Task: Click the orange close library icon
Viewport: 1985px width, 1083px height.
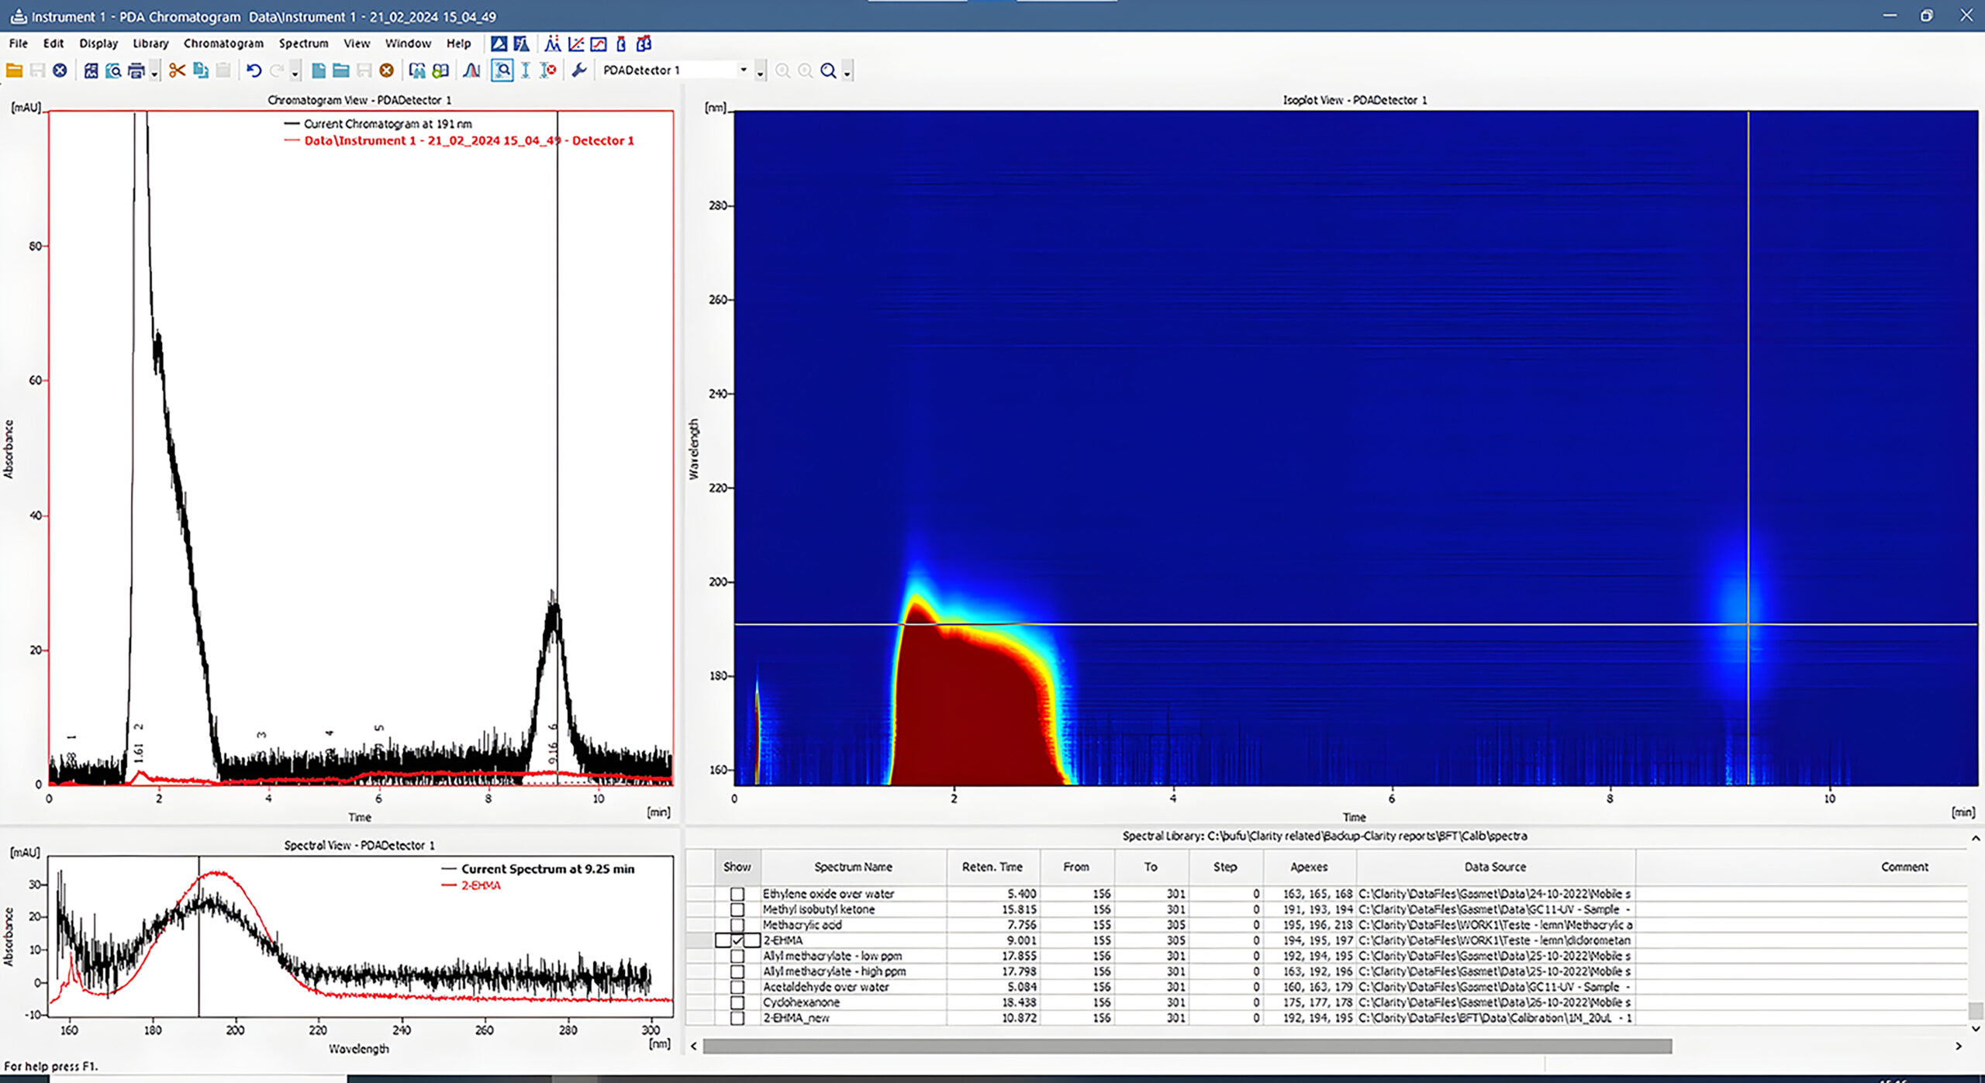Action: click(386, 71)
